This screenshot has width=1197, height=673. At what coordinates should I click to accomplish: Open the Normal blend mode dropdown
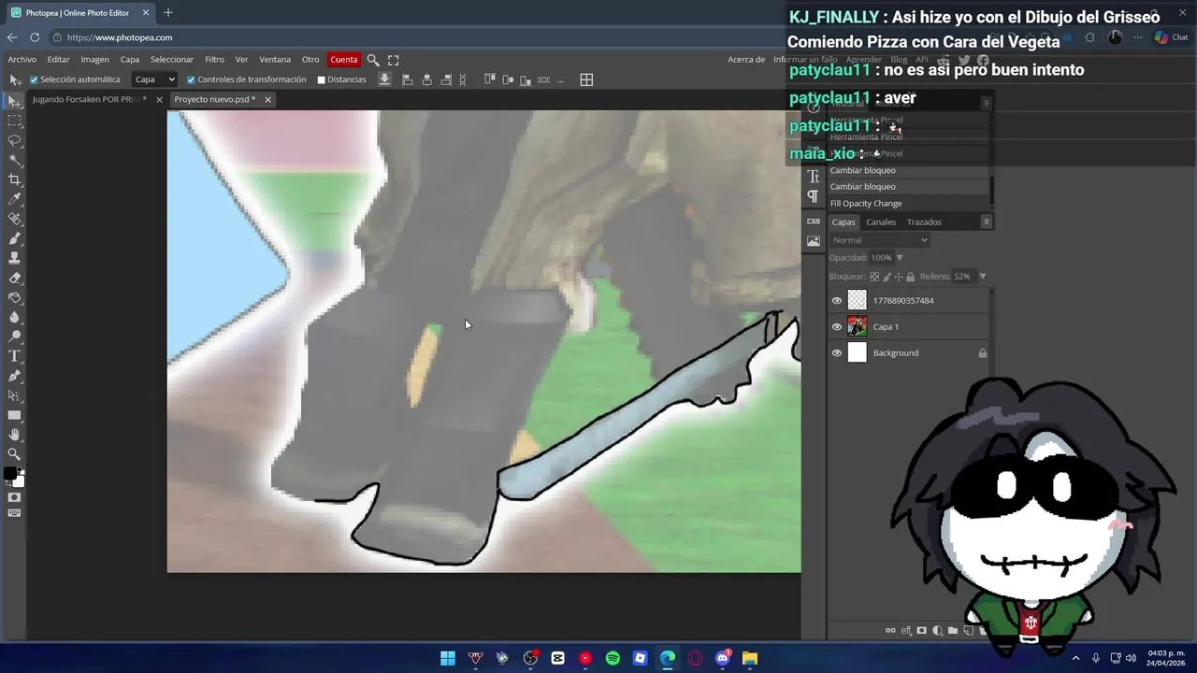click(x=879, y=240)
